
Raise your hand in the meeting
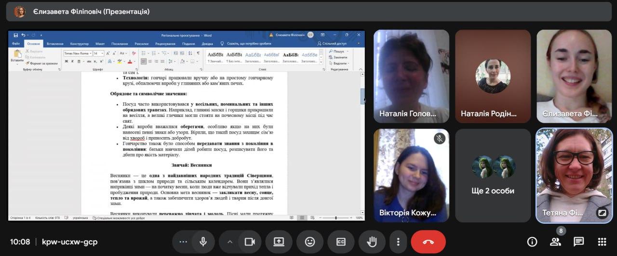[x=372, y=242]
